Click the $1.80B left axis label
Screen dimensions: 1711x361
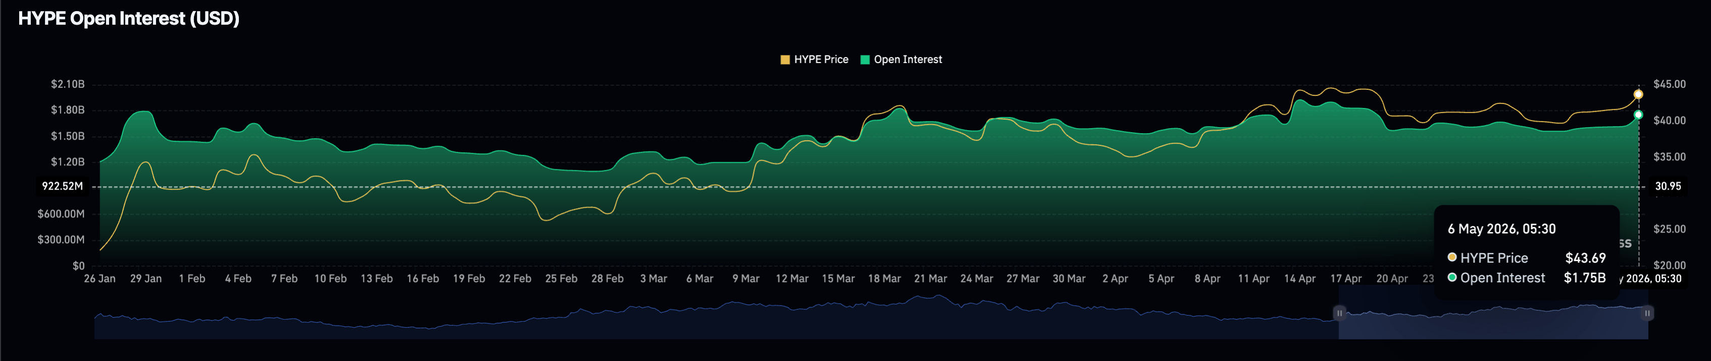pyautogui.click(x=68, y=110)
